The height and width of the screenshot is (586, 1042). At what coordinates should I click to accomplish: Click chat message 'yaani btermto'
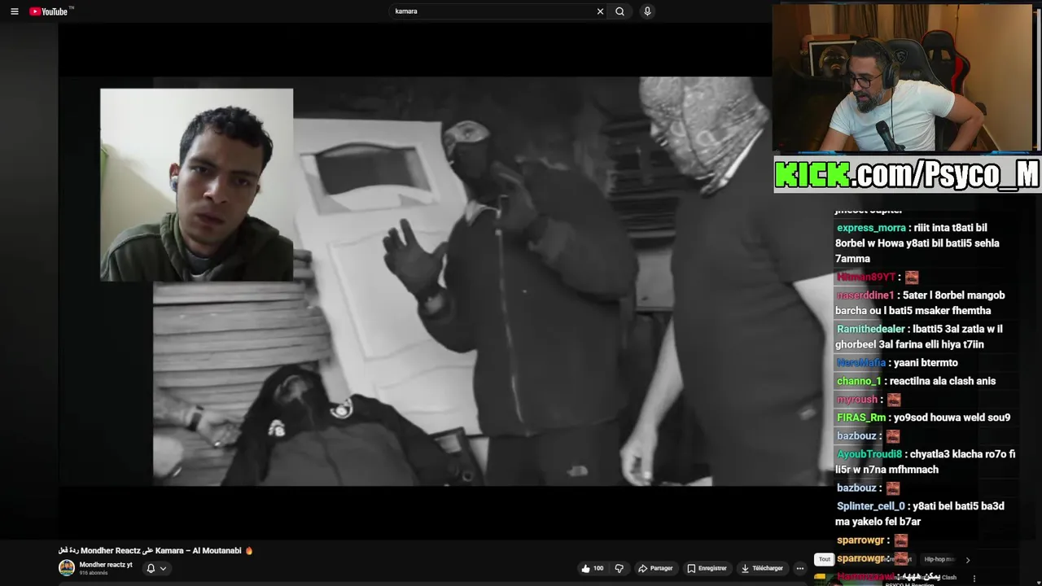pos(926,363)
